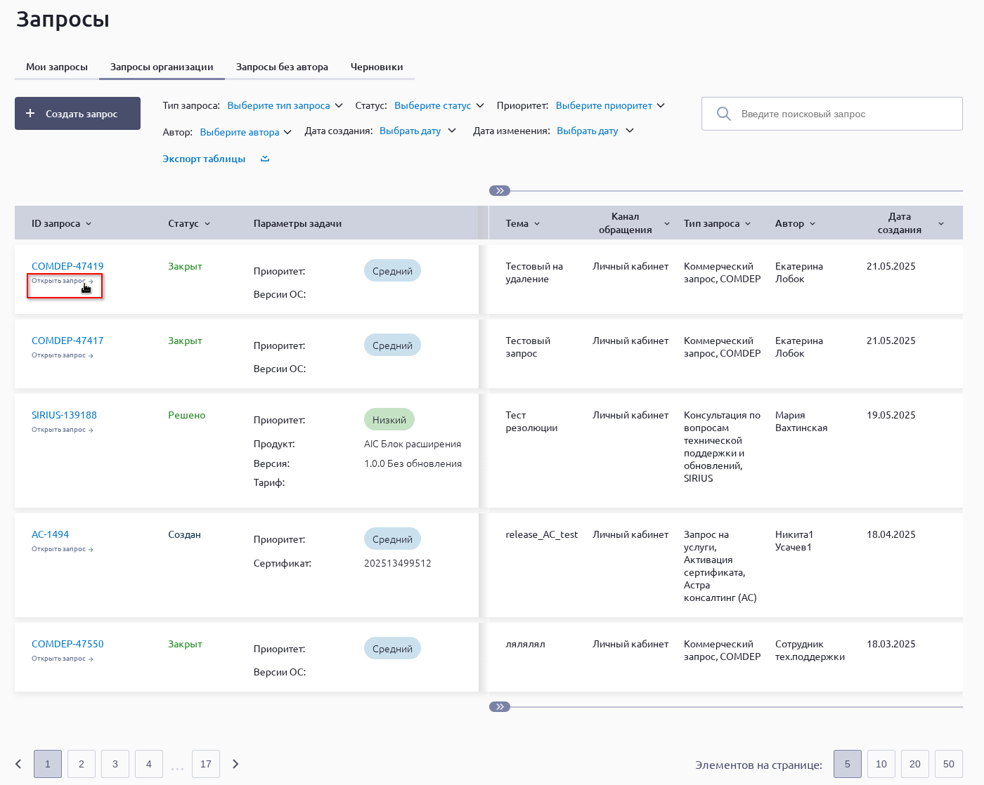Show 10 elements per page
The image size is (984, 785).
(881, 764)
